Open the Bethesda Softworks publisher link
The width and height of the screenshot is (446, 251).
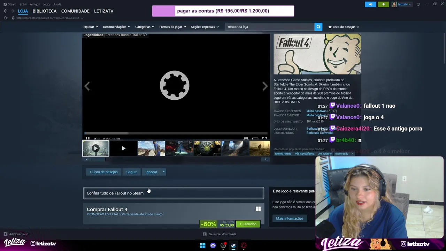(320, 133)
